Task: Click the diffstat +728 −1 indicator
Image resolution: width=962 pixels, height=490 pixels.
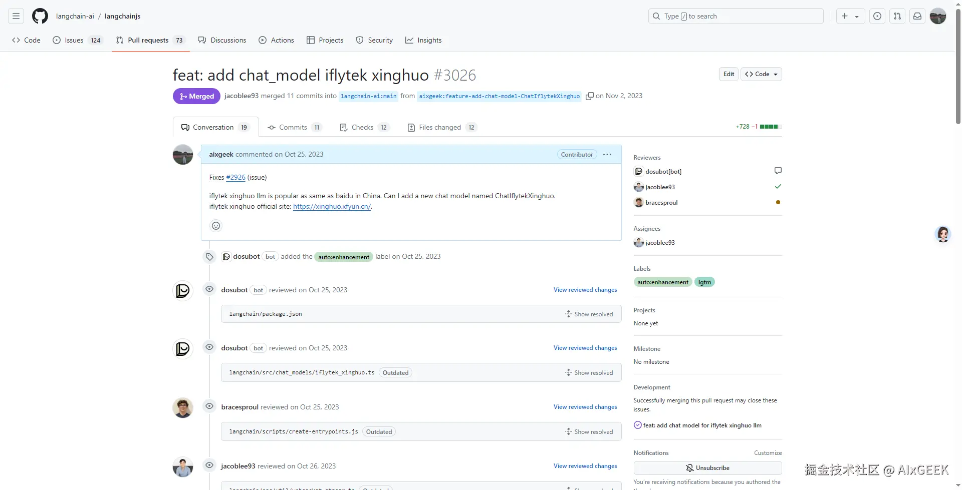Action: pyautogui.click(x=759, y=127)
